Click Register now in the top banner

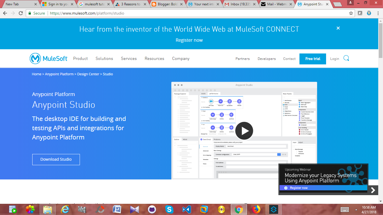point(189,40)
